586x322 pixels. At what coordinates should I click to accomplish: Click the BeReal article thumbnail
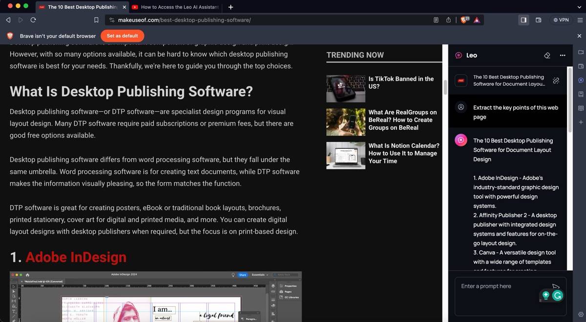(346, 122)
